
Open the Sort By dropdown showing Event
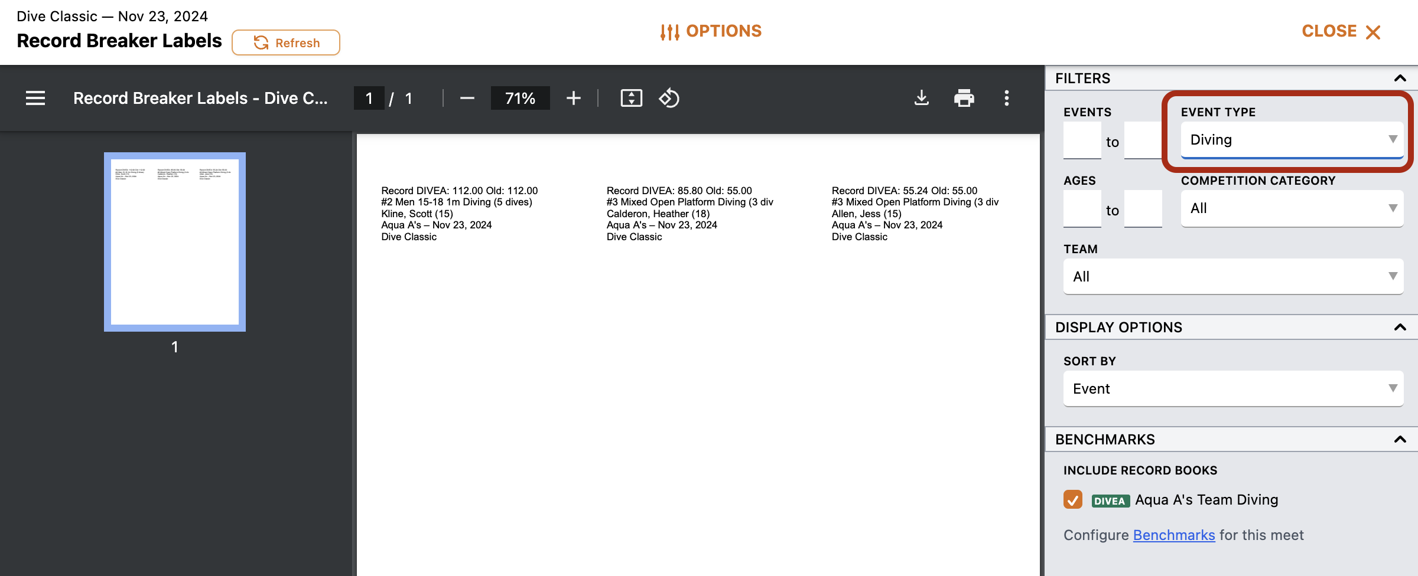pyautogui.click(x=1234, y=389)
